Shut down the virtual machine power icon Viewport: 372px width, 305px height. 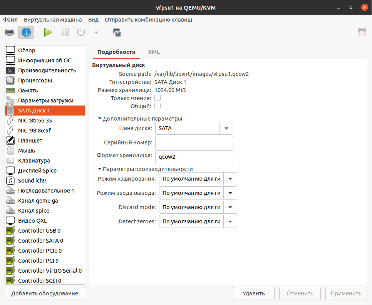tap(81, 32)
